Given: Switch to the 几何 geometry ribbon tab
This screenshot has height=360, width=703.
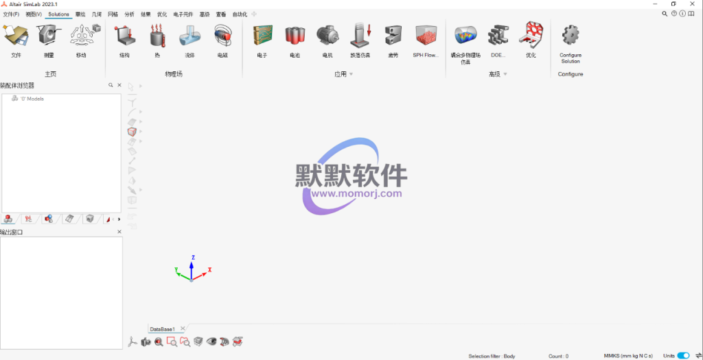Looking at the screenshot, I should (97, 14).
